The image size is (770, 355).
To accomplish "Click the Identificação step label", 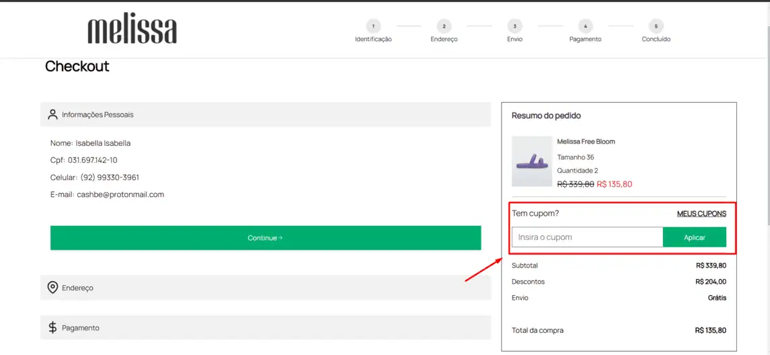I will pyautogui.click(x=373, y=39).
